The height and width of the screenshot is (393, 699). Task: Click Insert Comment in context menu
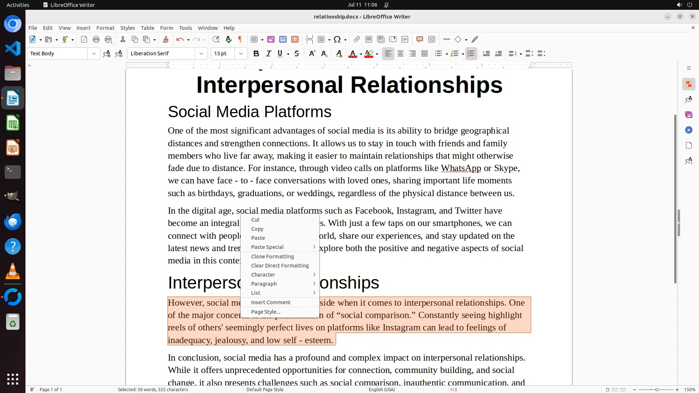[270, 302]
